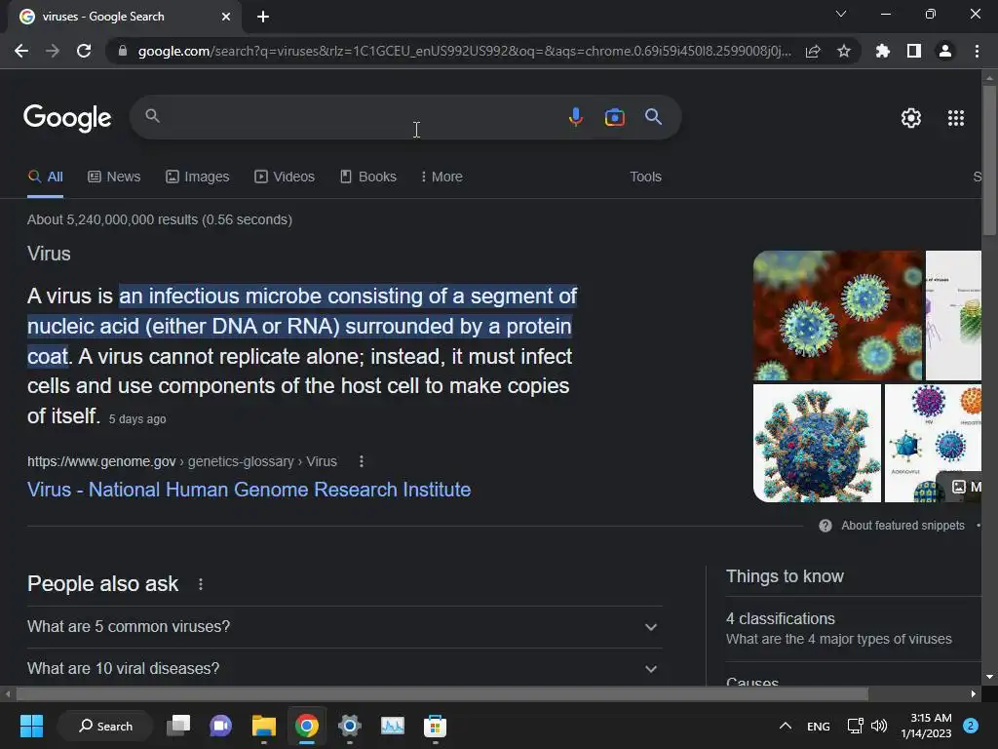Bookmark this tab with star icon
998x749 pixels.
[x=844, y=51]
